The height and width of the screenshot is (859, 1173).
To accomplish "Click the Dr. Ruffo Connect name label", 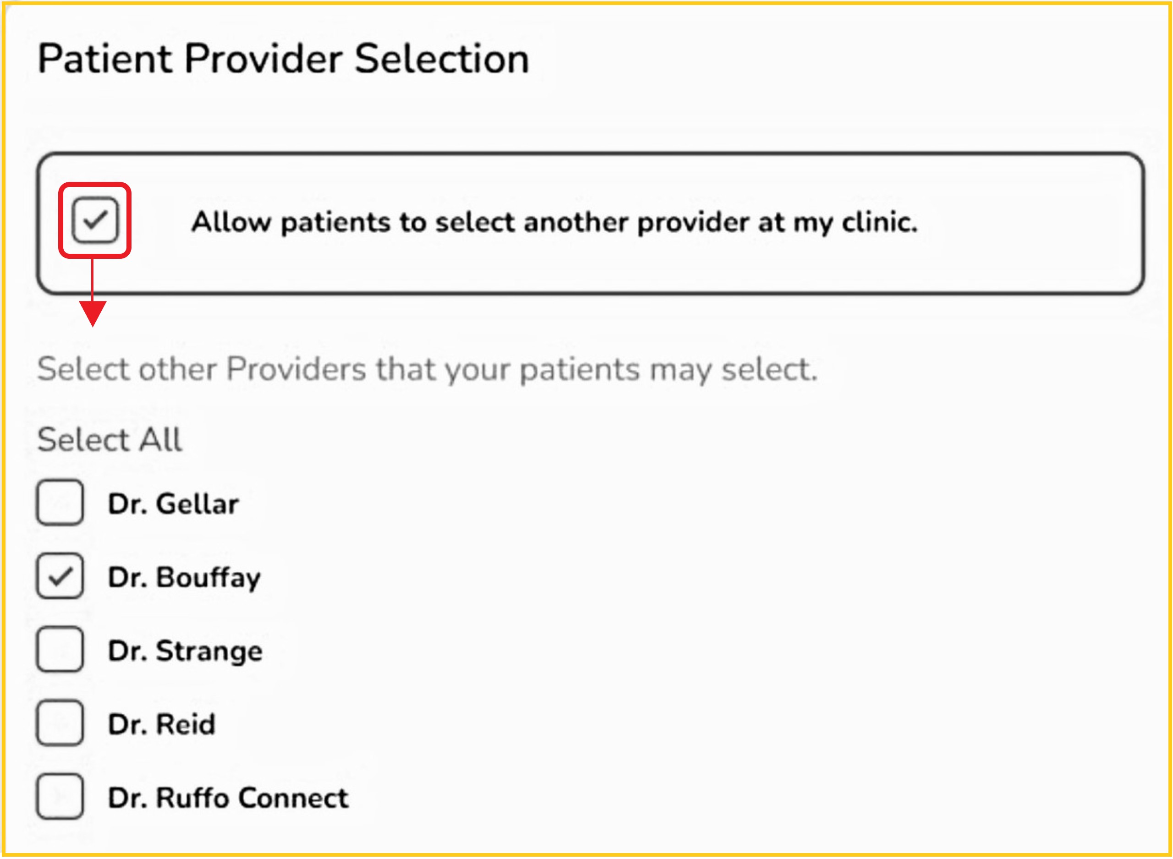I will 228,798.
